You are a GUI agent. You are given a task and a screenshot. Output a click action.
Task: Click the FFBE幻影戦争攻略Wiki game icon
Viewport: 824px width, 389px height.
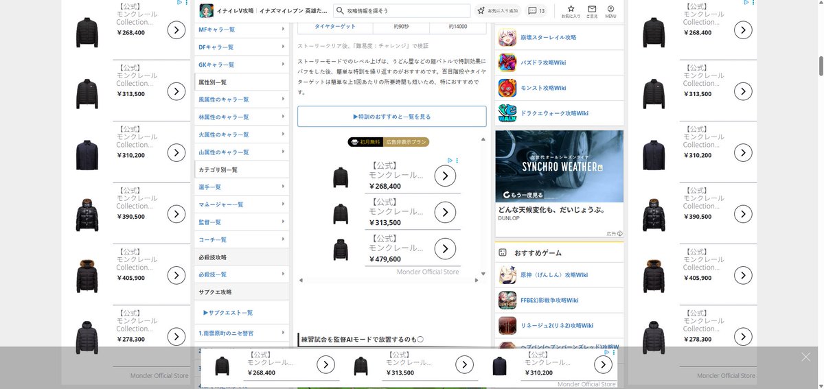(507, 300)
